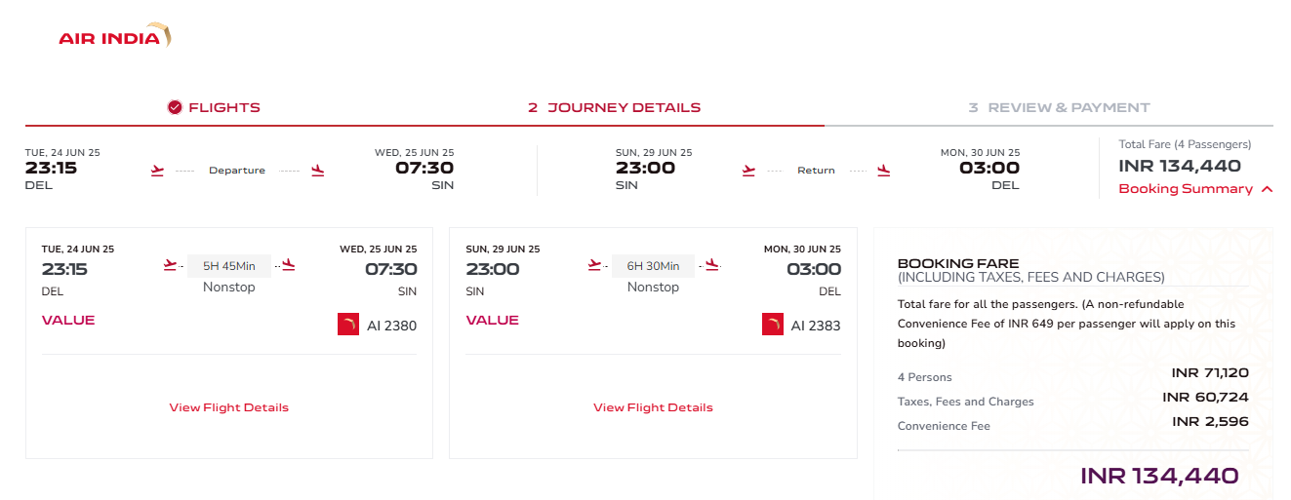
Task: View Flight Details for AI 2383
Action: tap(653, 407)
